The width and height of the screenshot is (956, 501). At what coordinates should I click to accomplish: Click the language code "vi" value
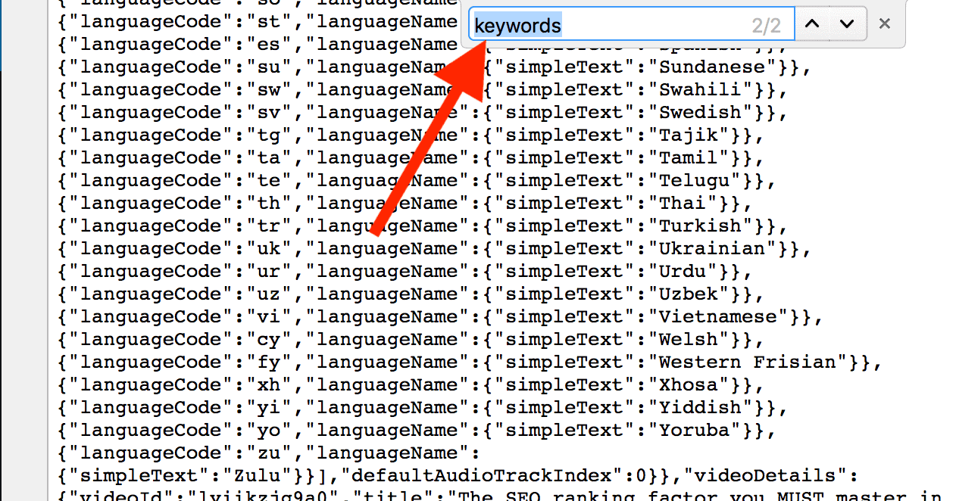tap(270, 316)
